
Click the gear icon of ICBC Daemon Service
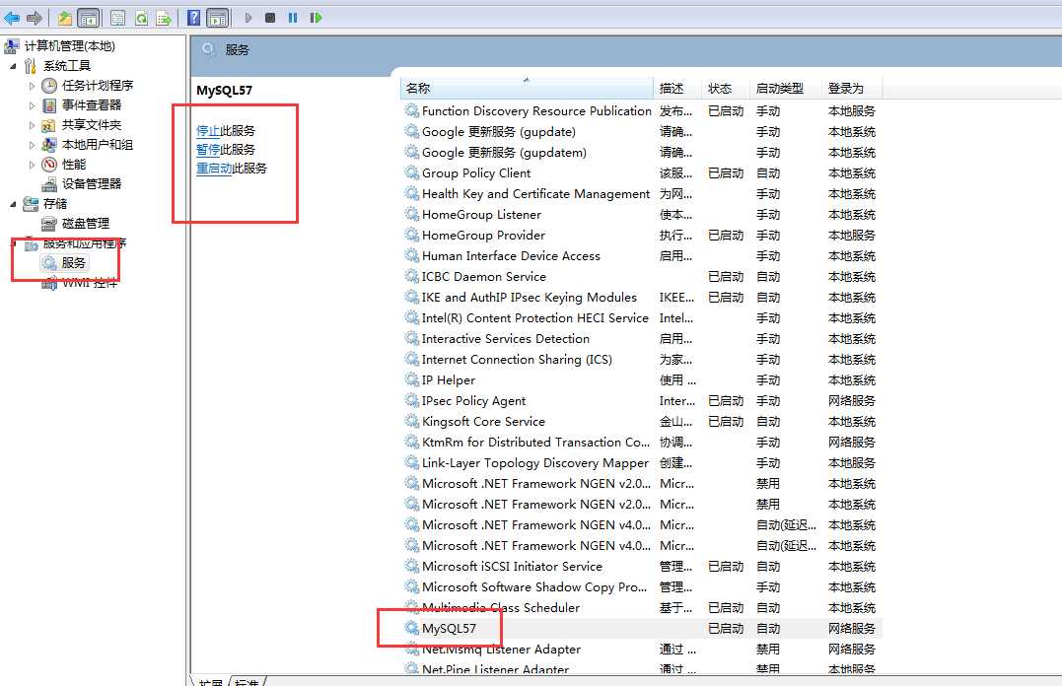(411, 276)
